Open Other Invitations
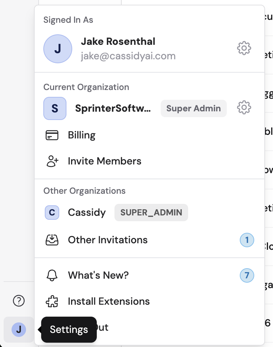273x347 pixels. pyautogui.click(x=107, y=240)
